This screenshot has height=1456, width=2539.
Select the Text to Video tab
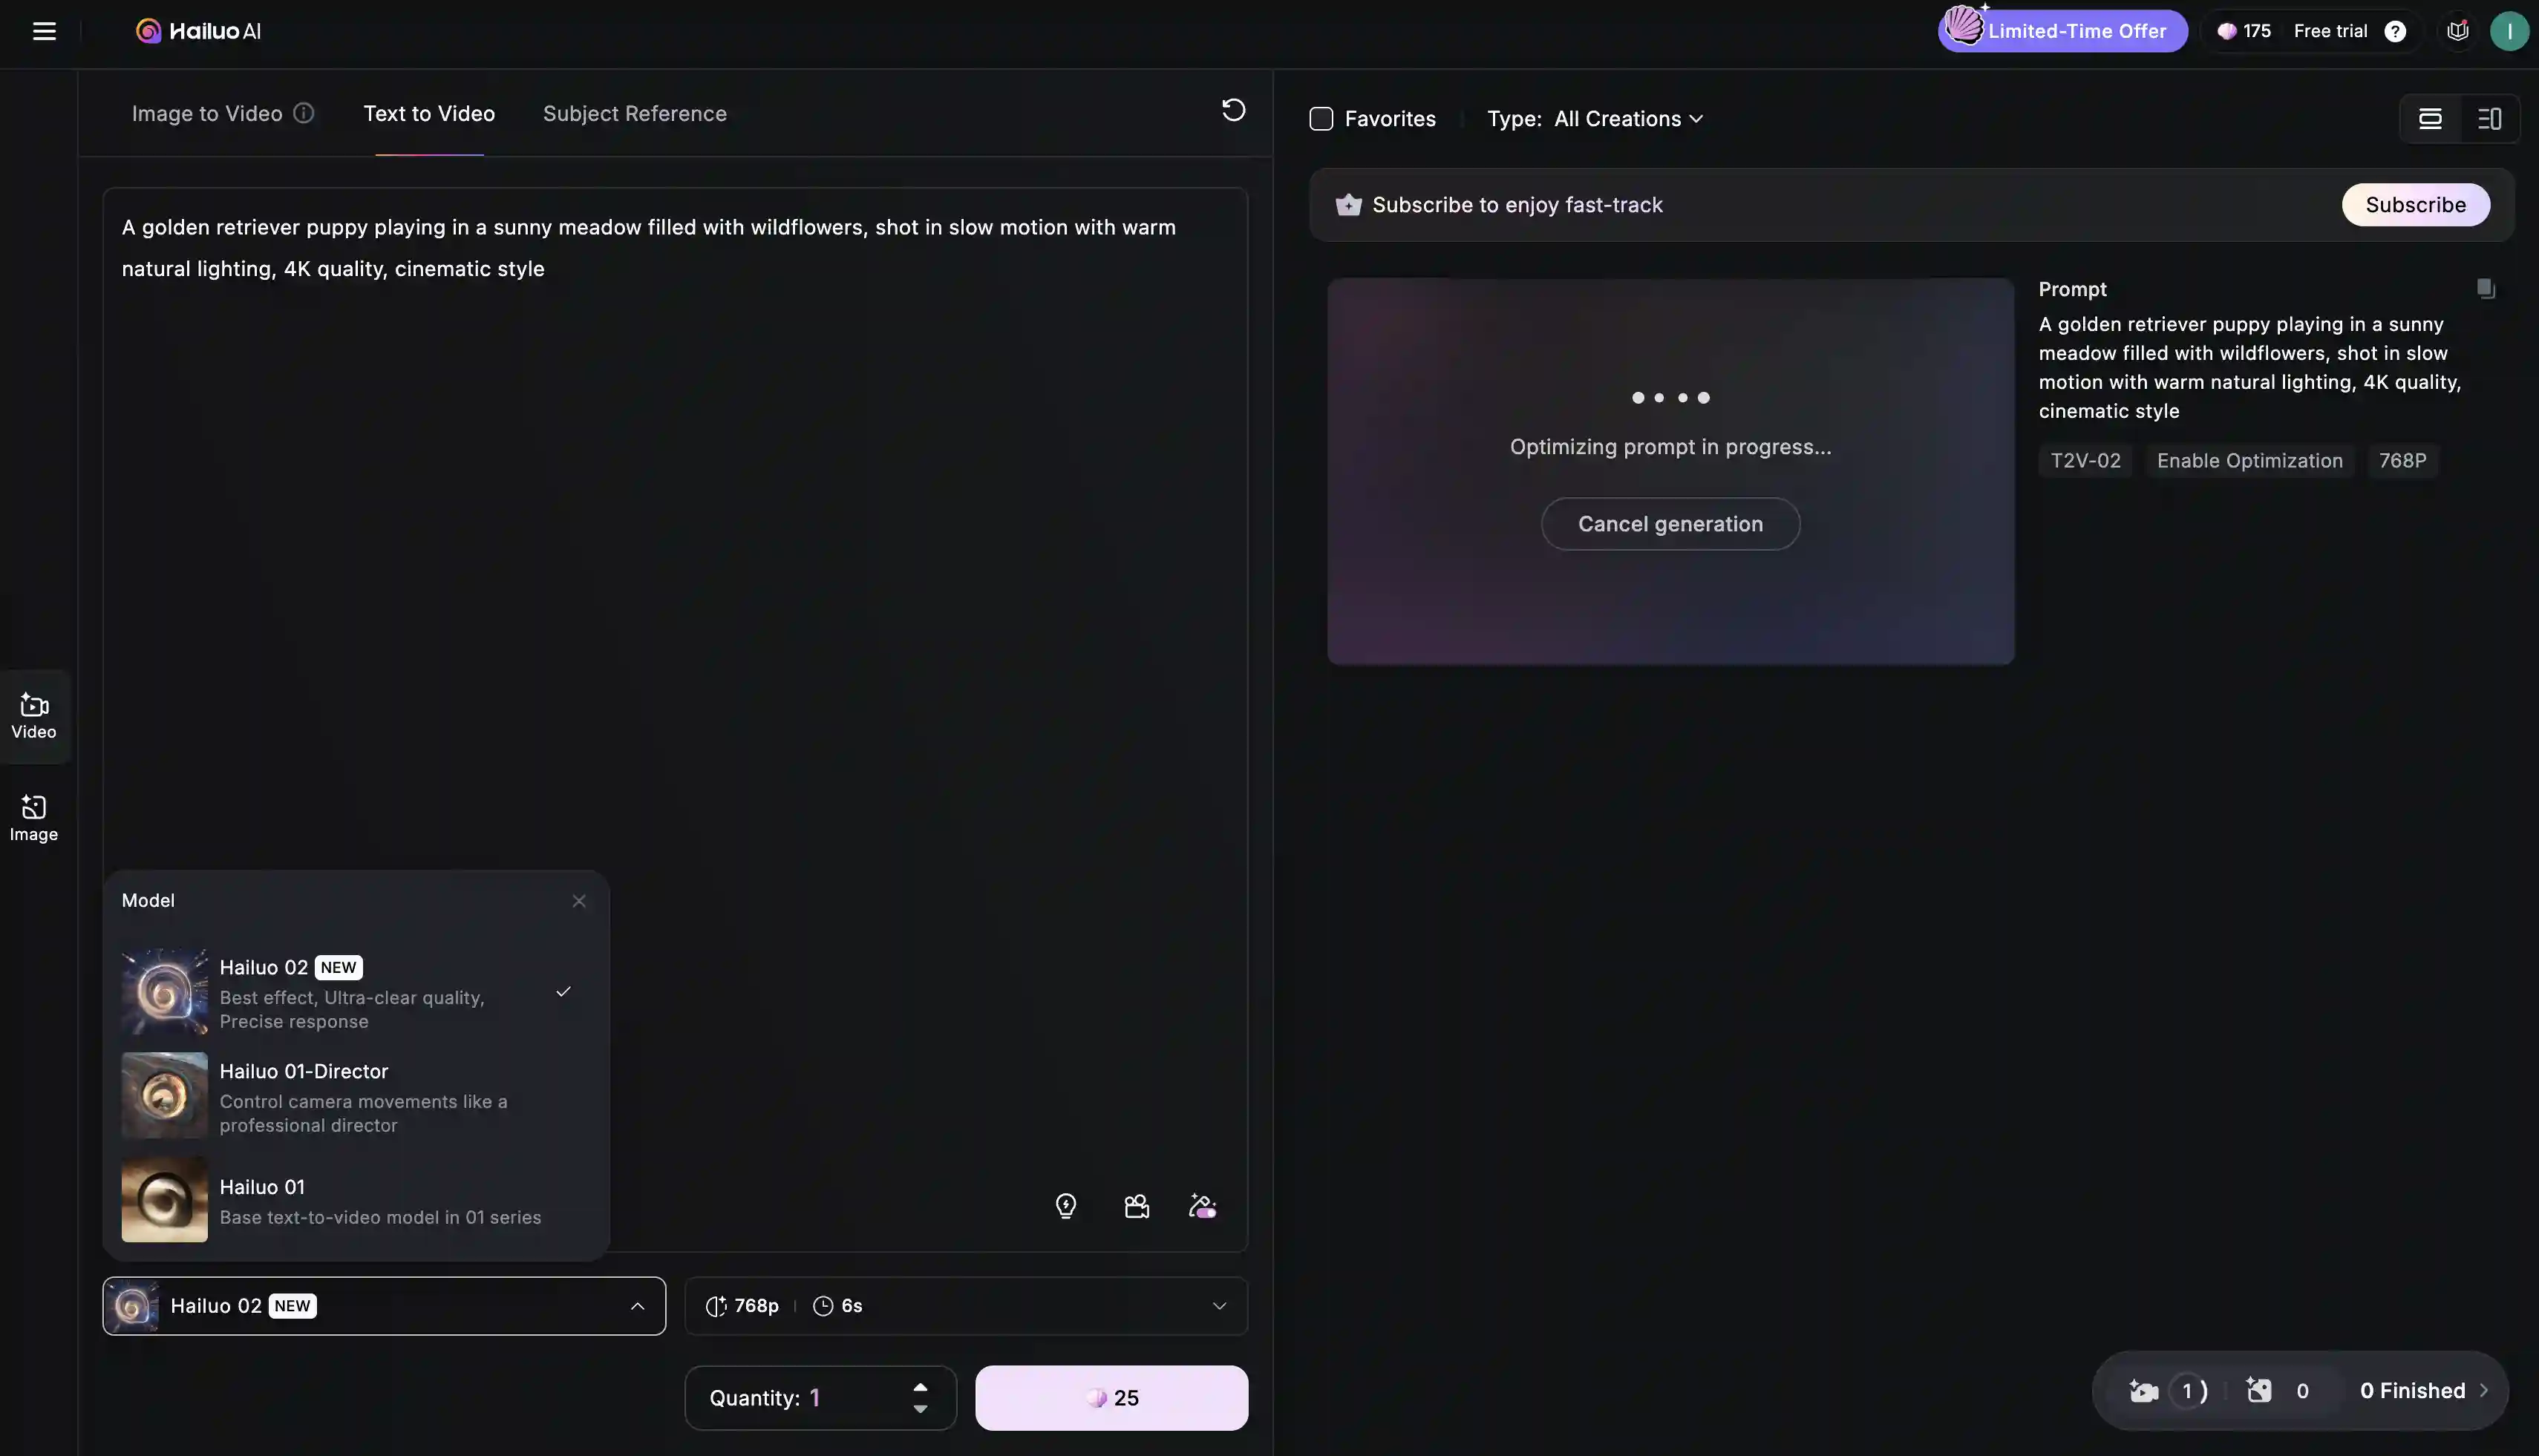click(429, 114)
